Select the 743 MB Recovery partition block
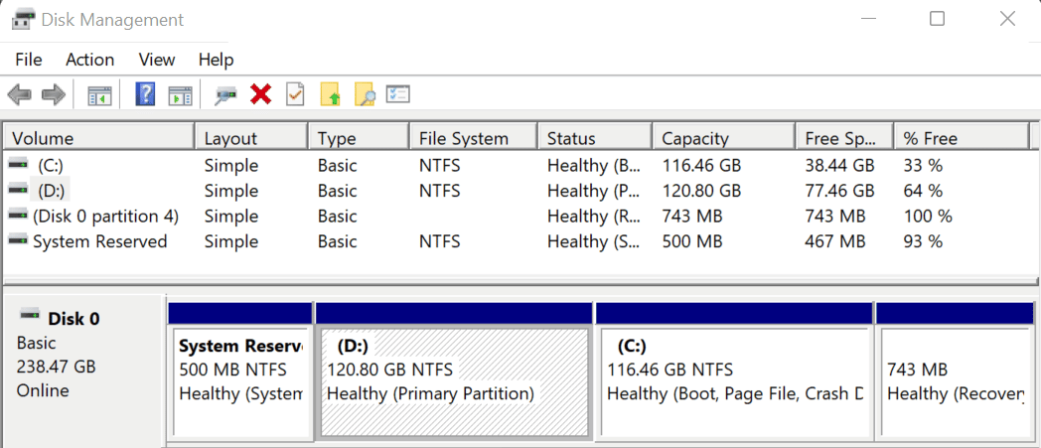The image size is (1041, 448). click(955, 373)
